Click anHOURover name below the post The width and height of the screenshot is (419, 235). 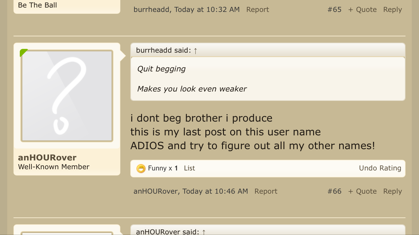click(155, 191)
